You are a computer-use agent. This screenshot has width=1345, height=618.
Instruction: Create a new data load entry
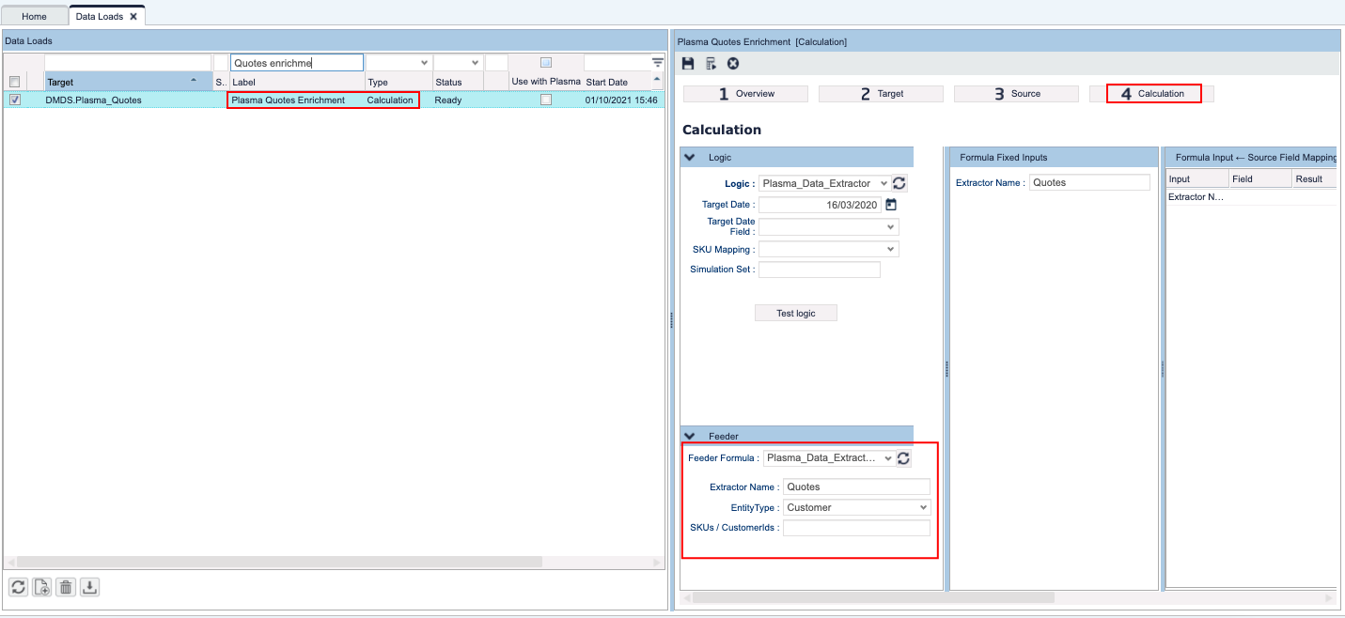tap(41, 586)
